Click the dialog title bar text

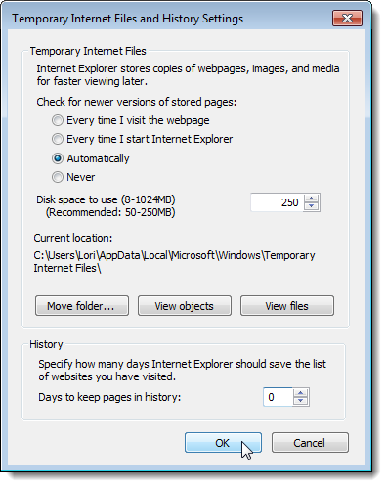pyautogui.click(x=128, y=19)
